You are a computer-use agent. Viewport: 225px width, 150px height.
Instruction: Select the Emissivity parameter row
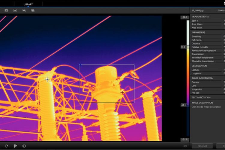click(x=207, y=37)
